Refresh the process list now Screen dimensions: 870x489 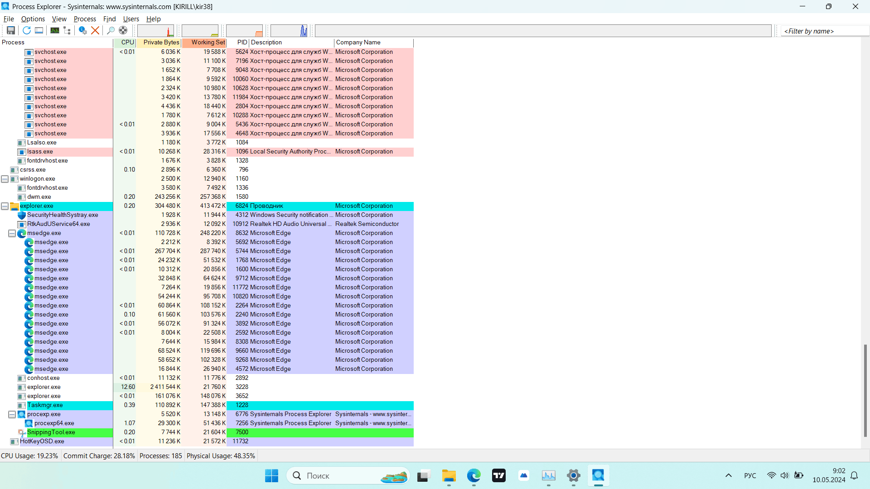tap(27, 30)
